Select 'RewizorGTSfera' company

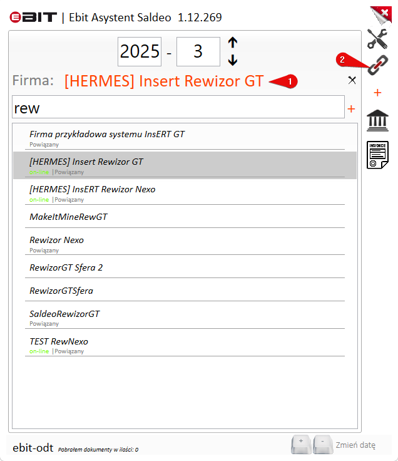185,291
